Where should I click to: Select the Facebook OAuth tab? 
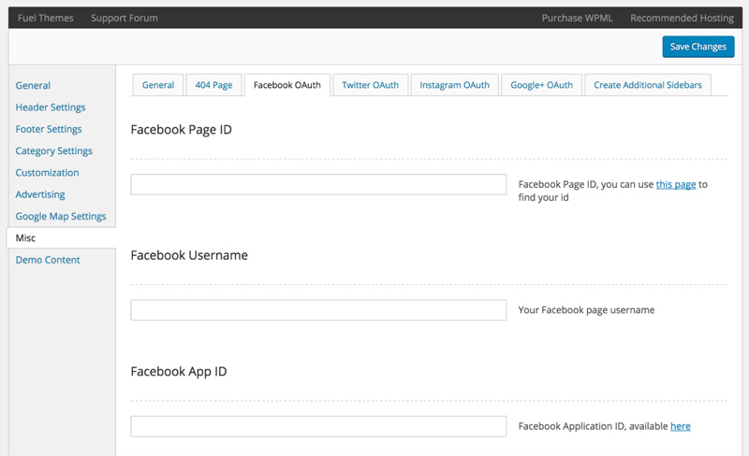(x=287, y=85)
